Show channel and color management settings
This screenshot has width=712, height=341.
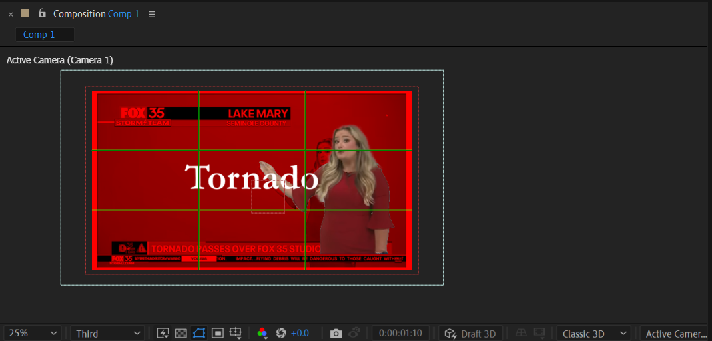pyautogui.click(x=262, y=333)
